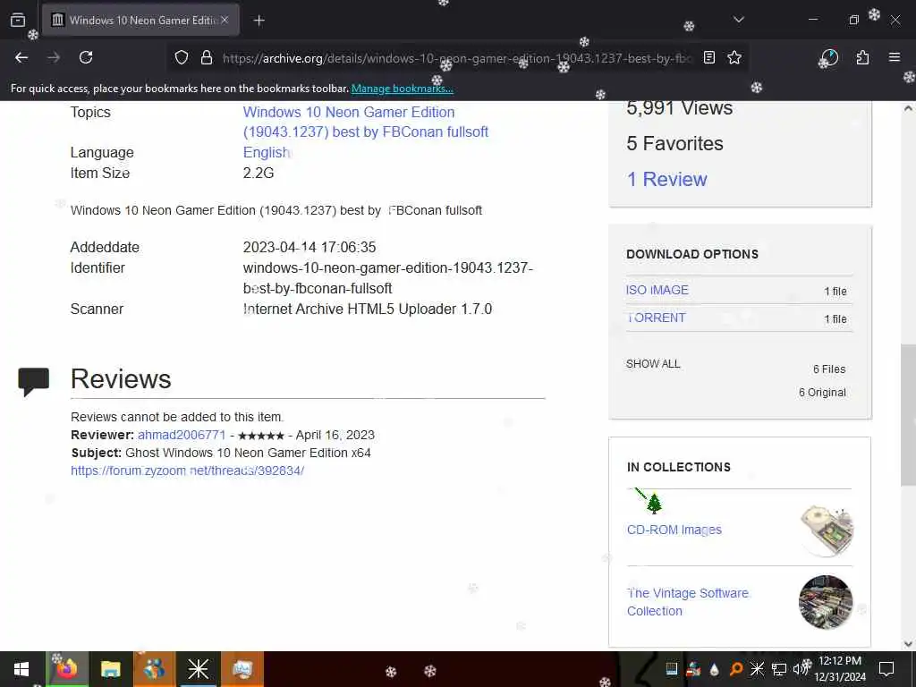
Task: Open reviewer ahmad2006771 profile
Action: point(182,436)
